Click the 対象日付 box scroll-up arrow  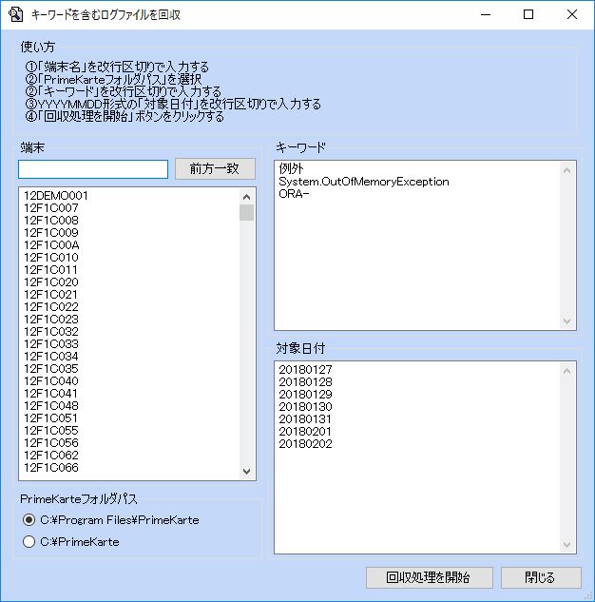566,371
